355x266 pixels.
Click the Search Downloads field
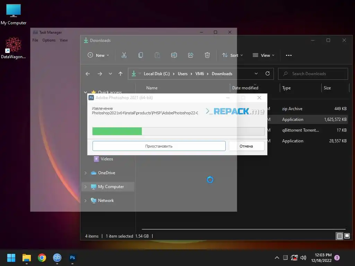[x=313, y=74]
